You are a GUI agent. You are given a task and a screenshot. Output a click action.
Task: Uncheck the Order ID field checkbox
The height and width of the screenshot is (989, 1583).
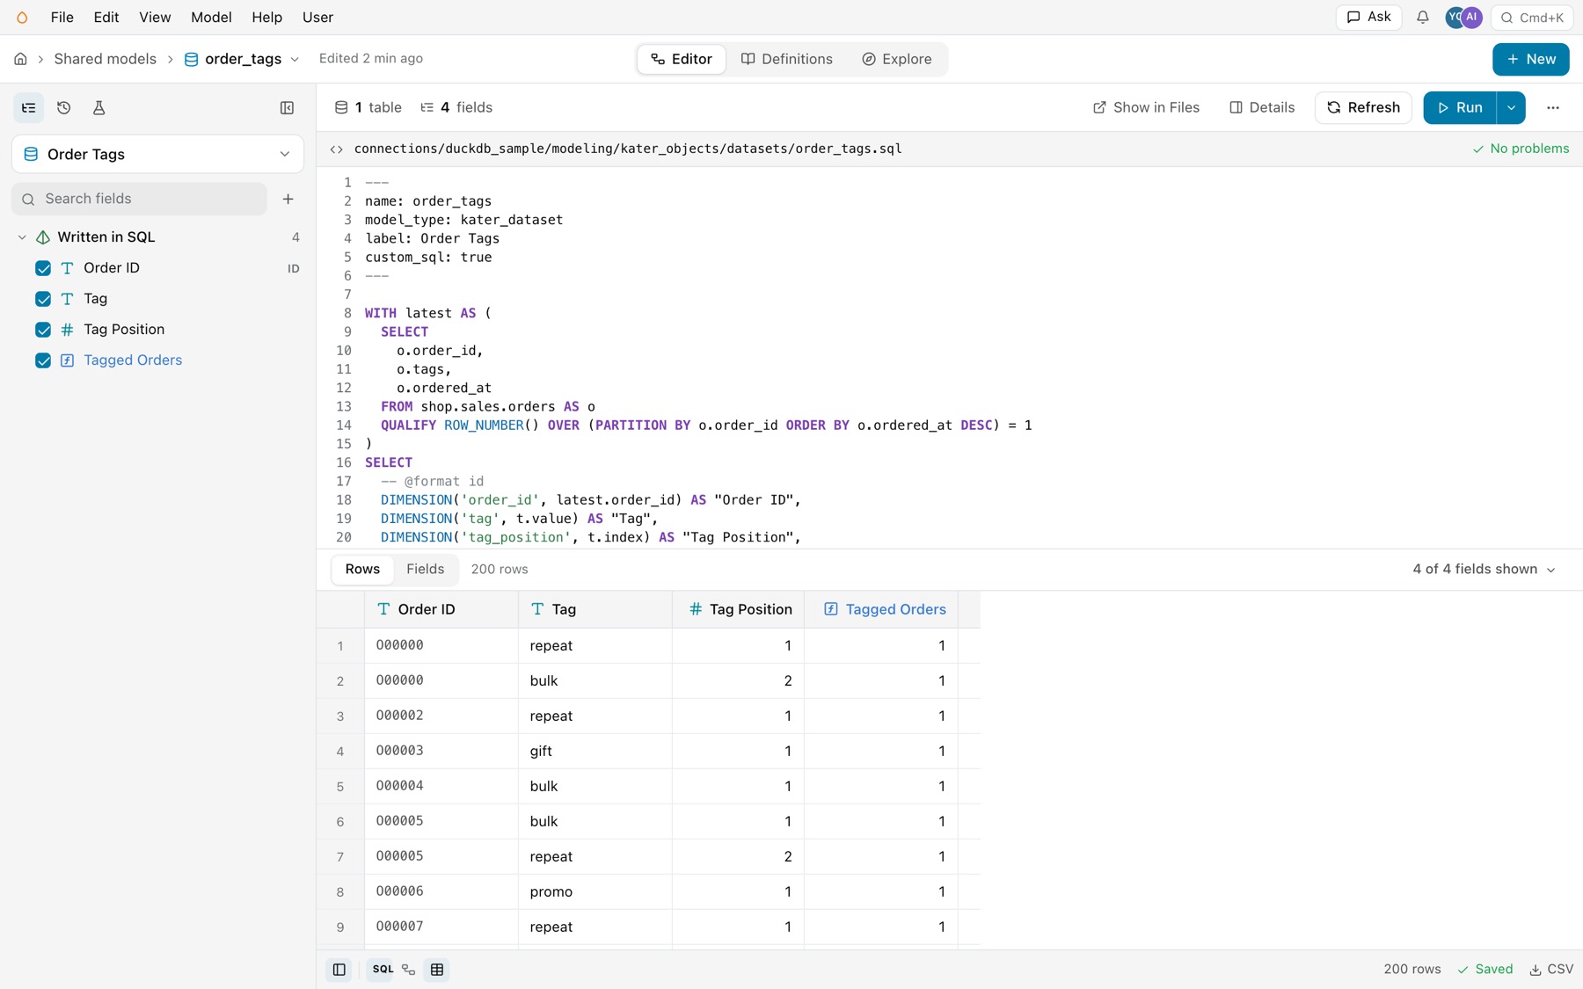43,268
